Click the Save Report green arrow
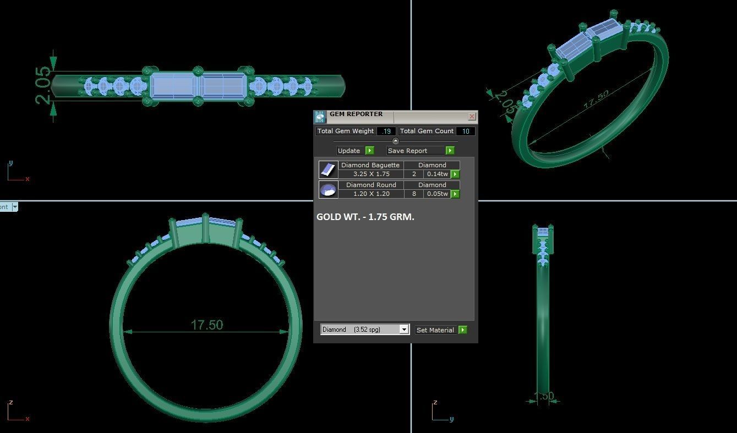Viewport: 737px width, 433px height. tap(450, 151)
